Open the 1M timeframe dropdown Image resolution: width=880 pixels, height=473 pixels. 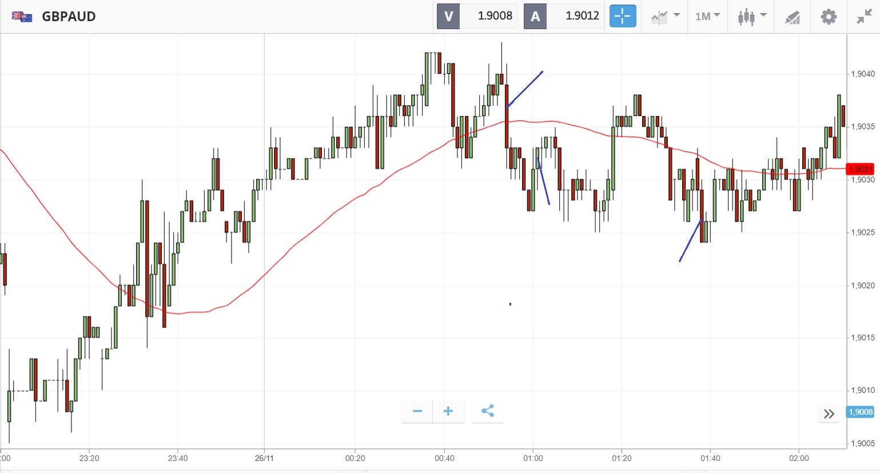(707, 17)
